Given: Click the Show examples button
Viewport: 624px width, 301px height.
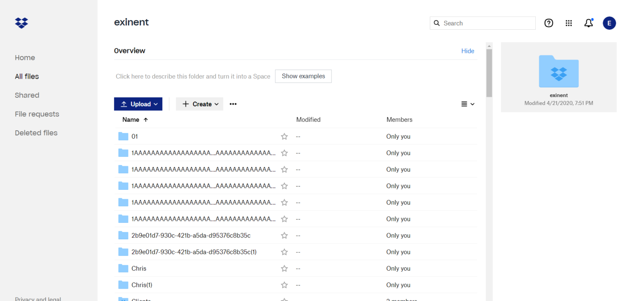Looking at the screenshot, I should [303, 76].
